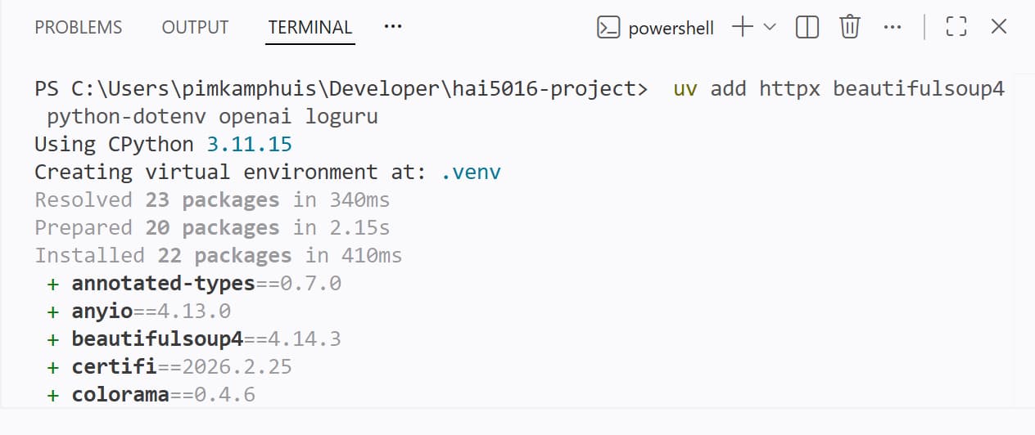The image size is (1035, 435).
Task: Split the terminal pane
Action: [x=807, y=27]
